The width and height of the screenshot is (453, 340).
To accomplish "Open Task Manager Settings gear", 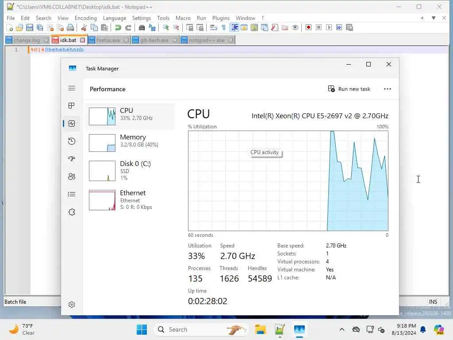I will tap(72, 305).
